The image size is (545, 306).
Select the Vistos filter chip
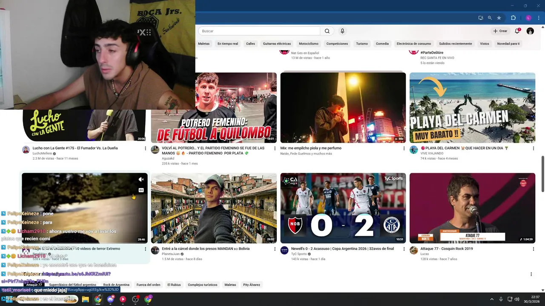(x=485, y=43)
